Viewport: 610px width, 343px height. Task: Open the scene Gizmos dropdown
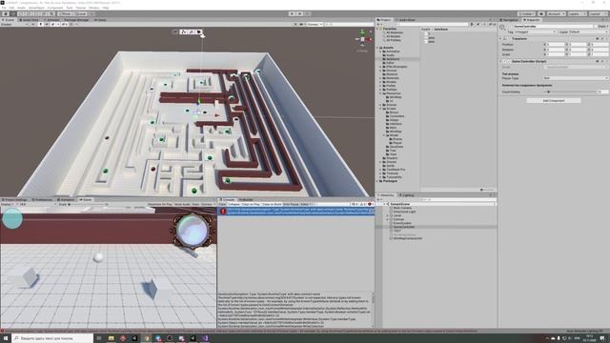click(x=315, y=24)
